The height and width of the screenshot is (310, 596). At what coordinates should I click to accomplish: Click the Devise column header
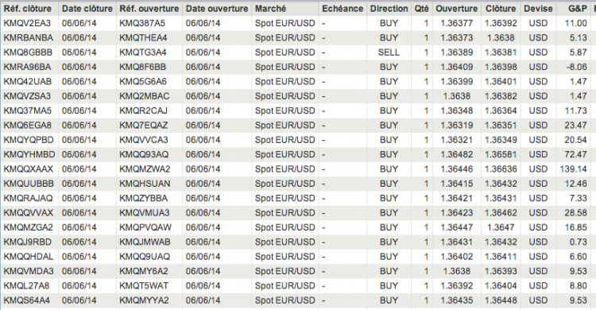click(x=538, y=9)
